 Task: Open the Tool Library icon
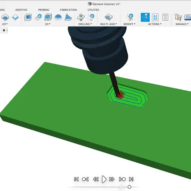click(x=178, y=17)
